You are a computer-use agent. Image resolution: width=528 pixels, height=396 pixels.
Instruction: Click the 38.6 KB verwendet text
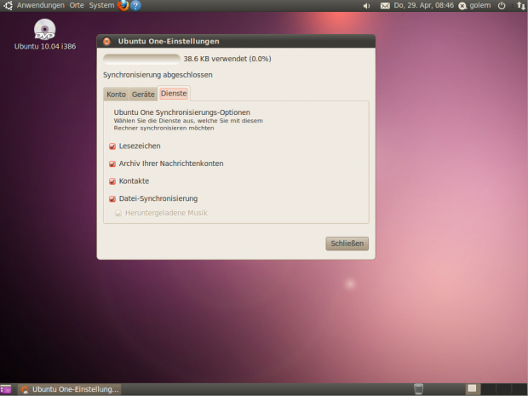(227, 59)
